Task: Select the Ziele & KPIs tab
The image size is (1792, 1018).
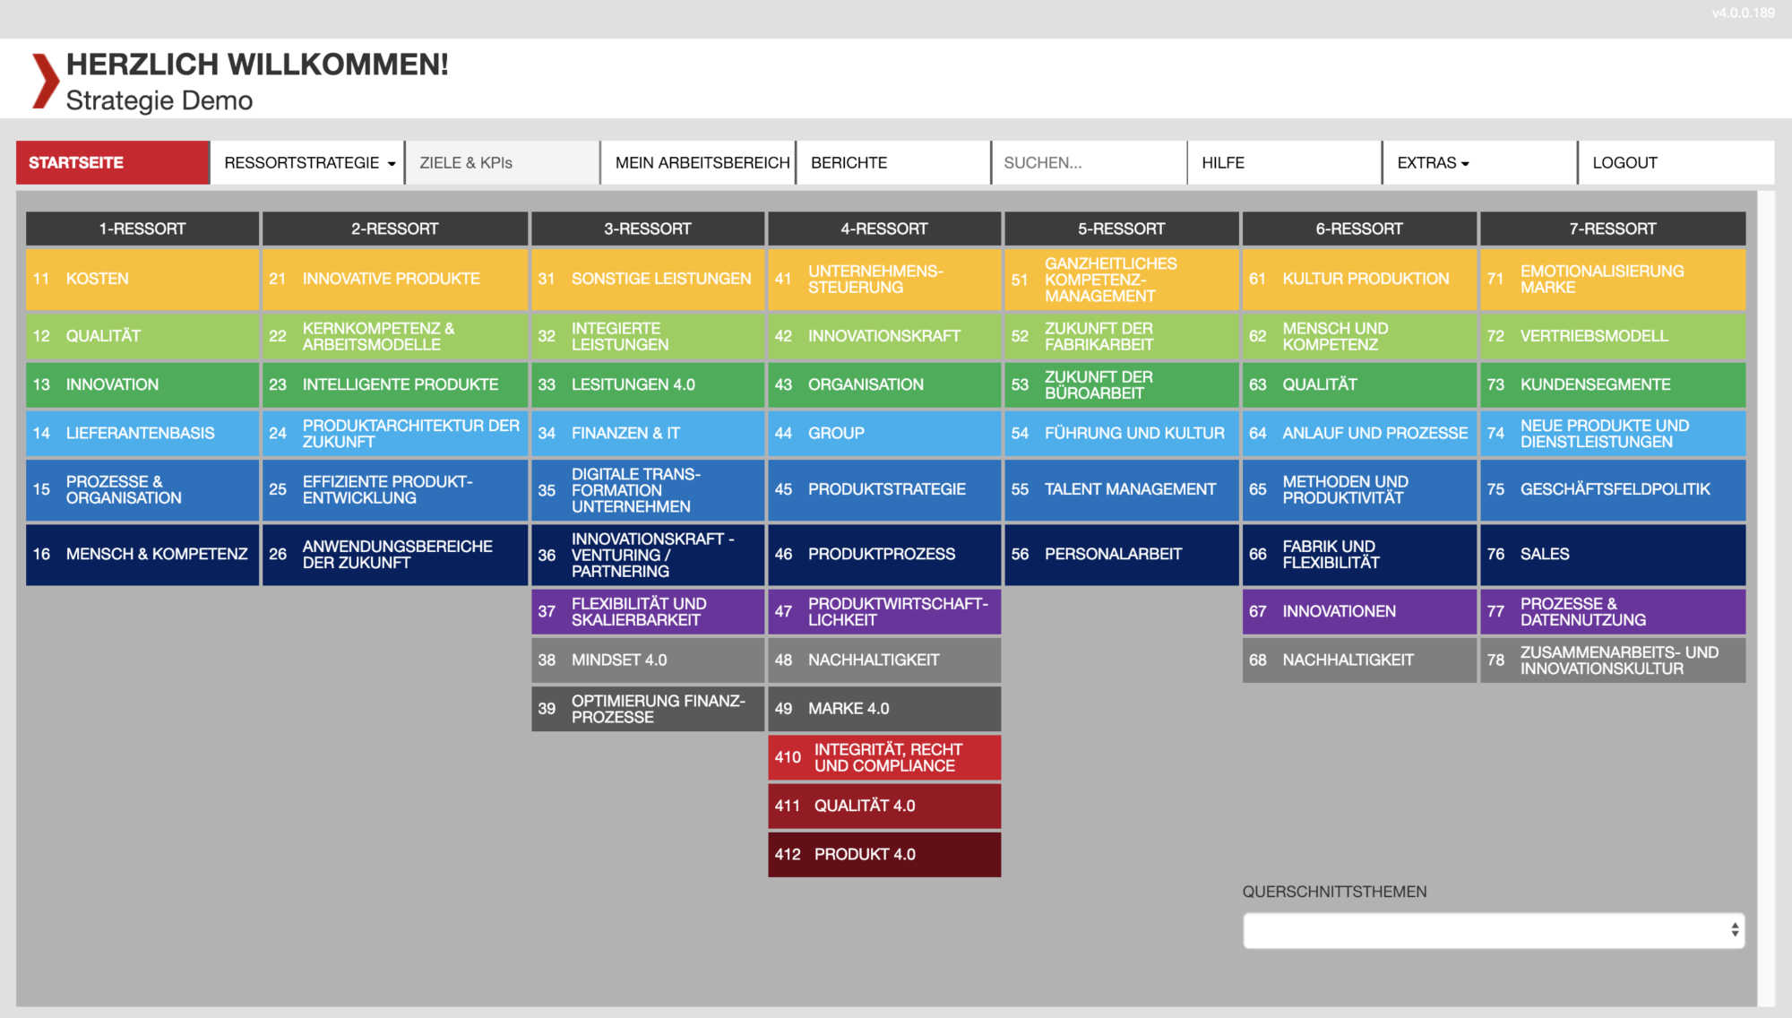Action: coord(503,162)
